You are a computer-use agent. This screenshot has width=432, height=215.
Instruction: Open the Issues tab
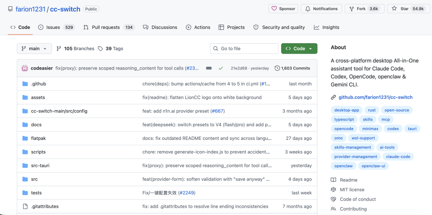(x=56, y=27)
